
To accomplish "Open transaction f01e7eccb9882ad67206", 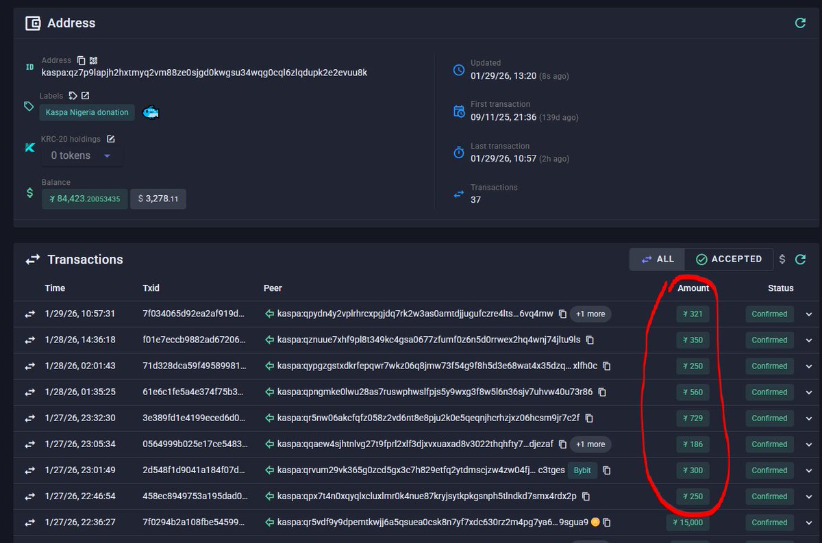I will tap(193, 340).
